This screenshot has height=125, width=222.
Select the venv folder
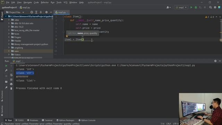[x=16, y=51]
